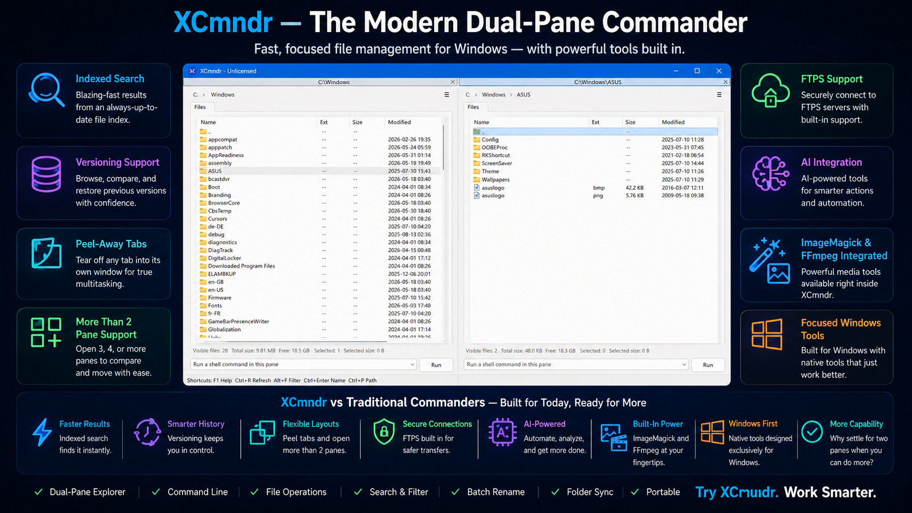912x513 pixels.
Task: Close the C:\Windows pane tab
Action: coord(452,82)
